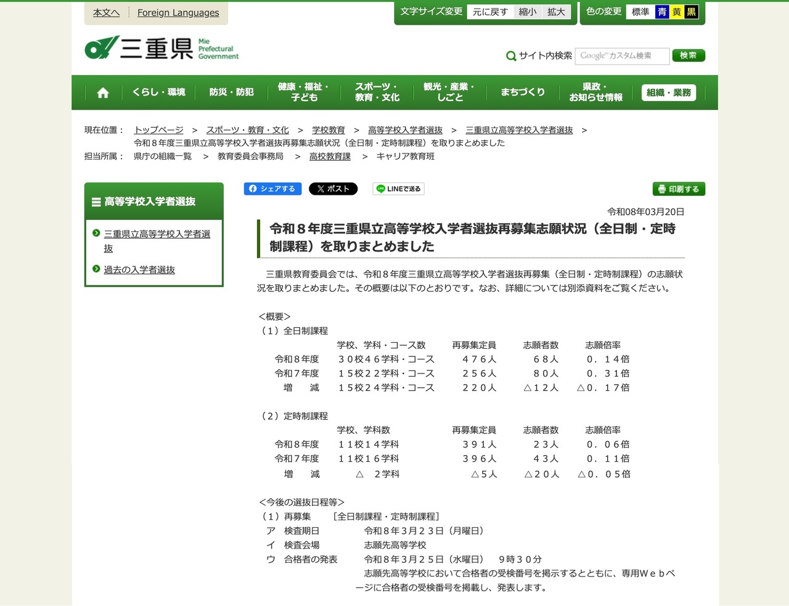The height and width of the screenshot is (606, 789).
Task: Follow the トップページ breadcrumb link
Action: pyautogui.click(x=158, y=130)
